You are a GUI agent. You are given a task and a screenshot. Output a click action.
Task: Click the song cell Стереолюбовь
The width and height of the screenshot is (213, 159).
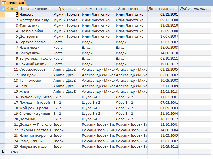[35, 70]
